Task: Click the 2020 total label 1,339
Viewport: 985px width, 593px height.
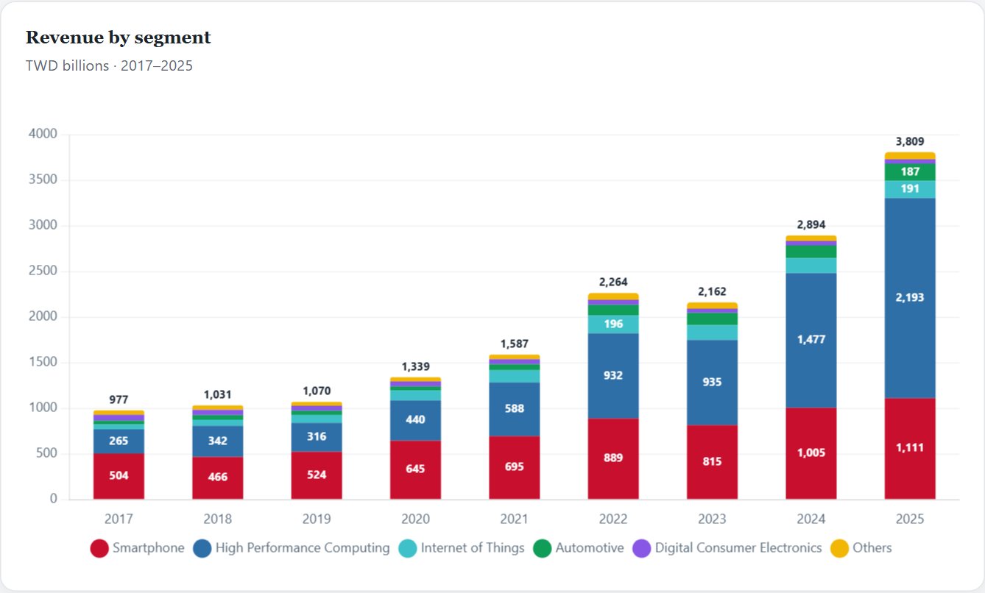Action: (x=415, y=366)
